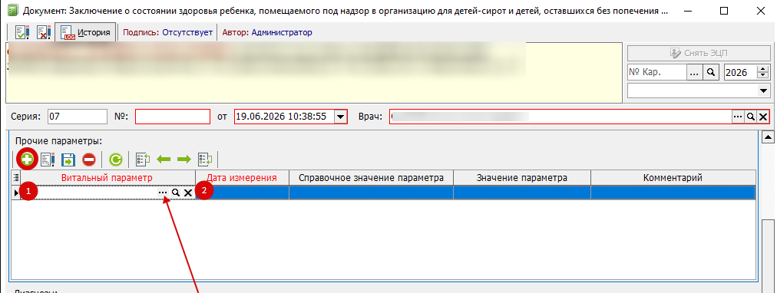Click document-with-checkmark icon in top toolbar
777x293 pixels.
23,33
